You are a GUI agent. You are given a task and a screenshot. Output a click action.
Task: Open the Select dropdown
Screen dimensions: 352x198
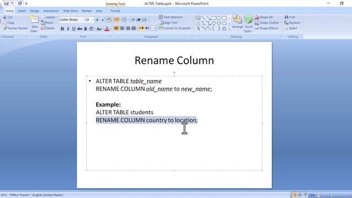[x=292, y=28]
